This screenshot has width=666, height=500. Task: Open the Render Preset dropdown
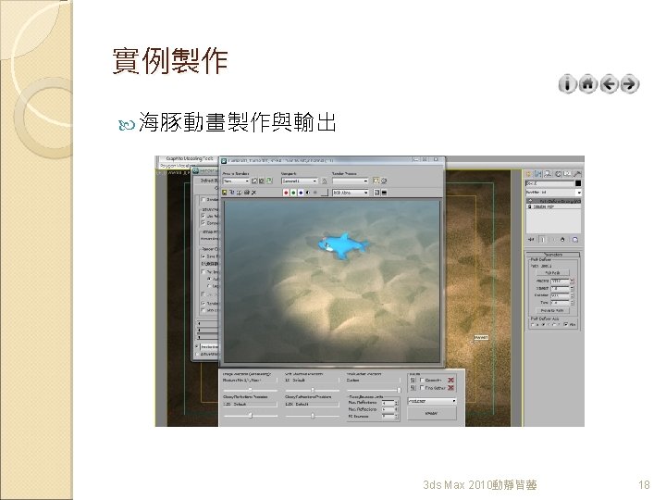click(x=351, y=181)
